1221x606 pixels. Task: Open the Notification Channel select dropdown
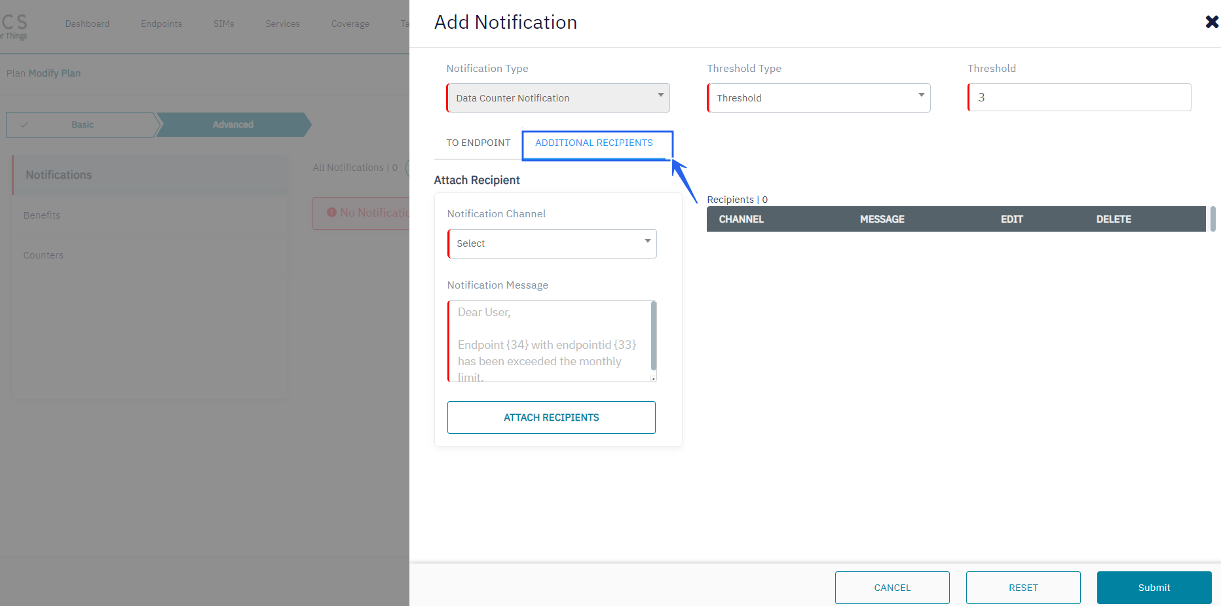tap(552, 243)
